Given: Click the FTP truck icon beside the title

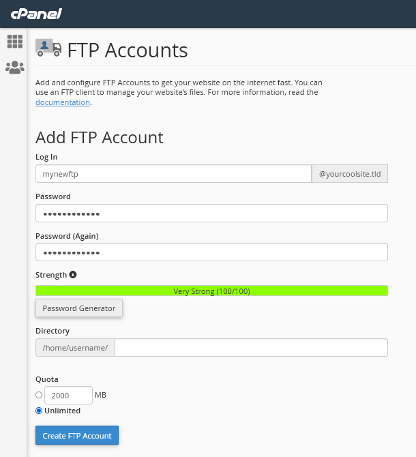Looking at the screenshot, I should click(x=48, y=47).
